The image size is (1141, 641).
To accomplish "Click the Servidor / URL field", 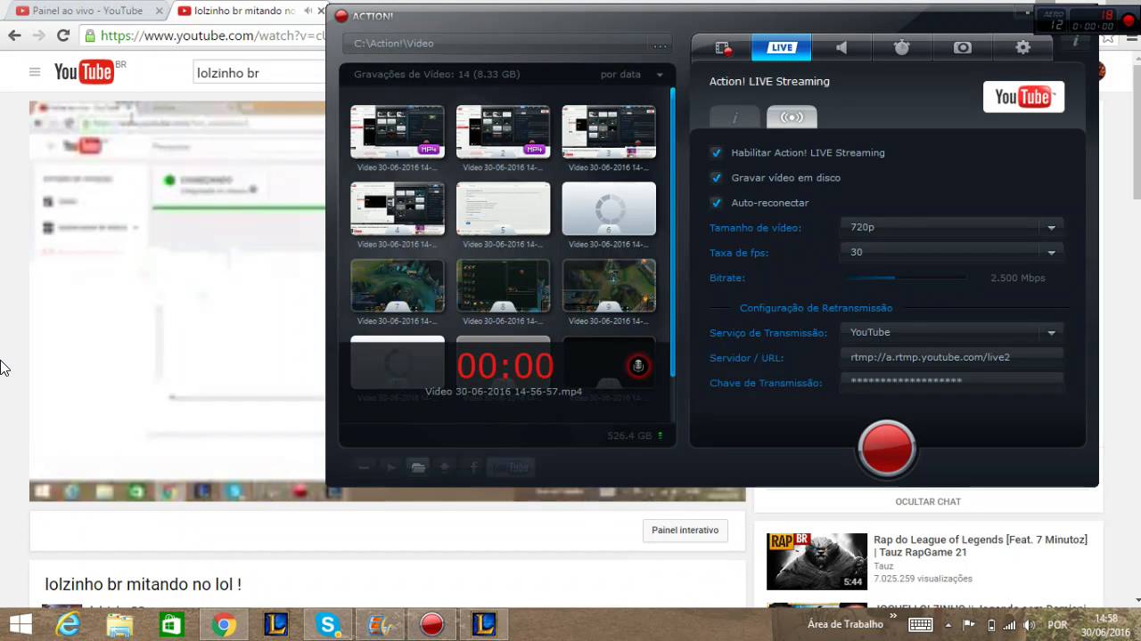I will tap(952, 357).
